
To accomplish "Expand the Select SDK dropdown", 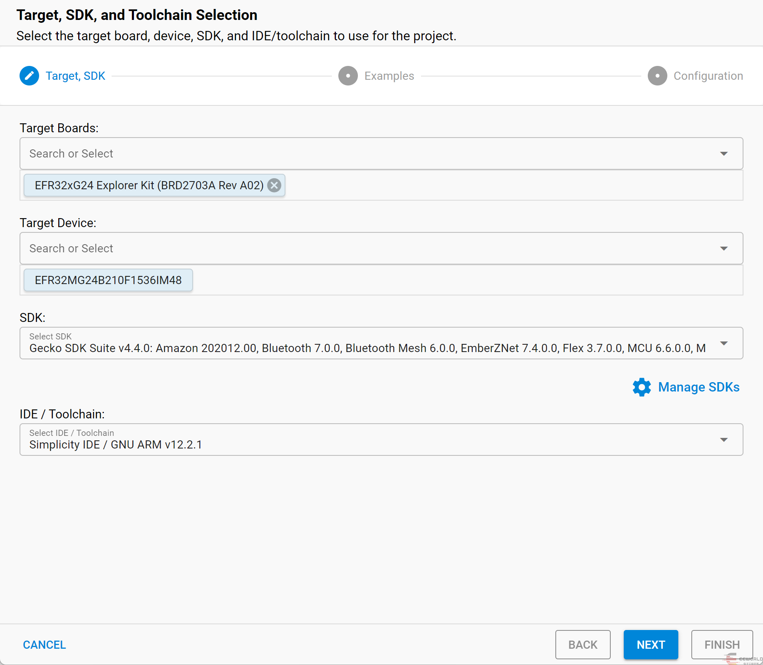I will [x=724, y=343].
